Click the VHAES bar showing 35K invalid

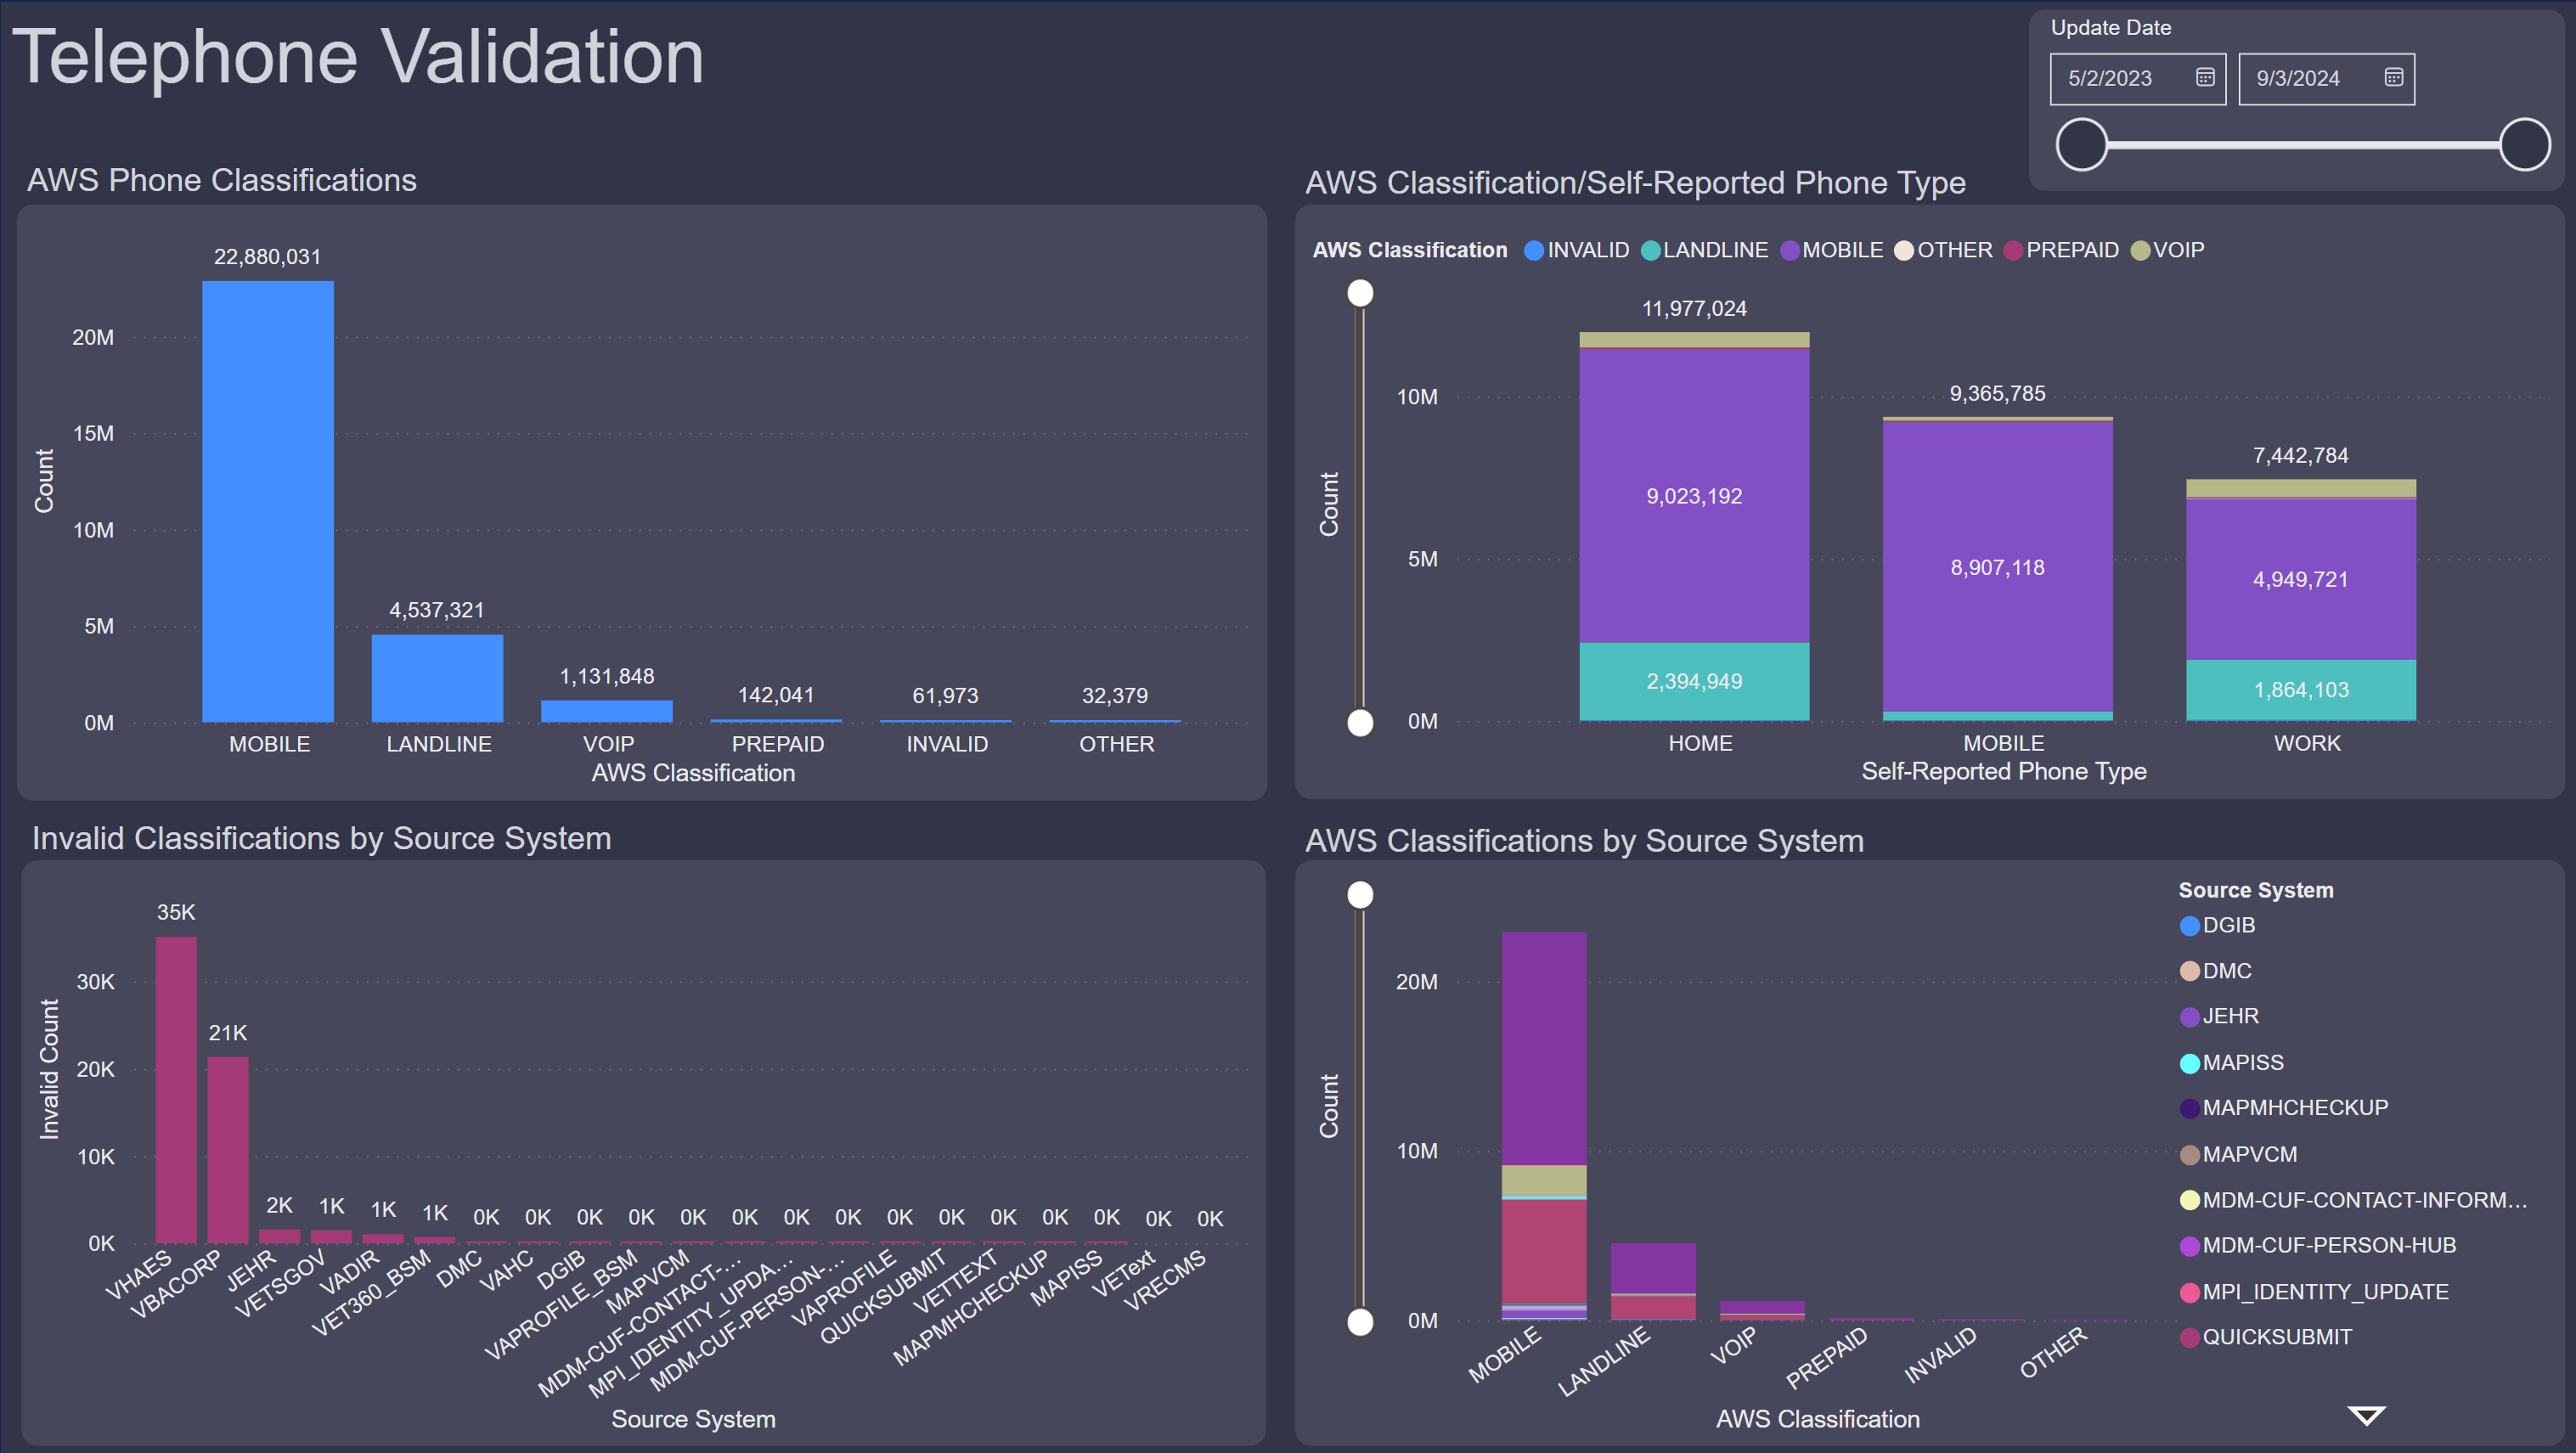[x=176, y=1090]
